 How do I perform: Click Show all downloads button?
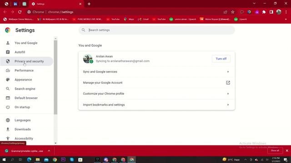275,151
